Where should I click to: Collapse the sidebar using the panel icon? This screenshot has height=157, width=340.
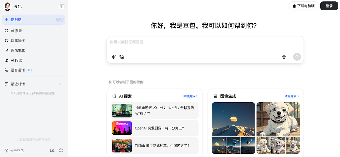pyautogui.click(x=62, y=7)
